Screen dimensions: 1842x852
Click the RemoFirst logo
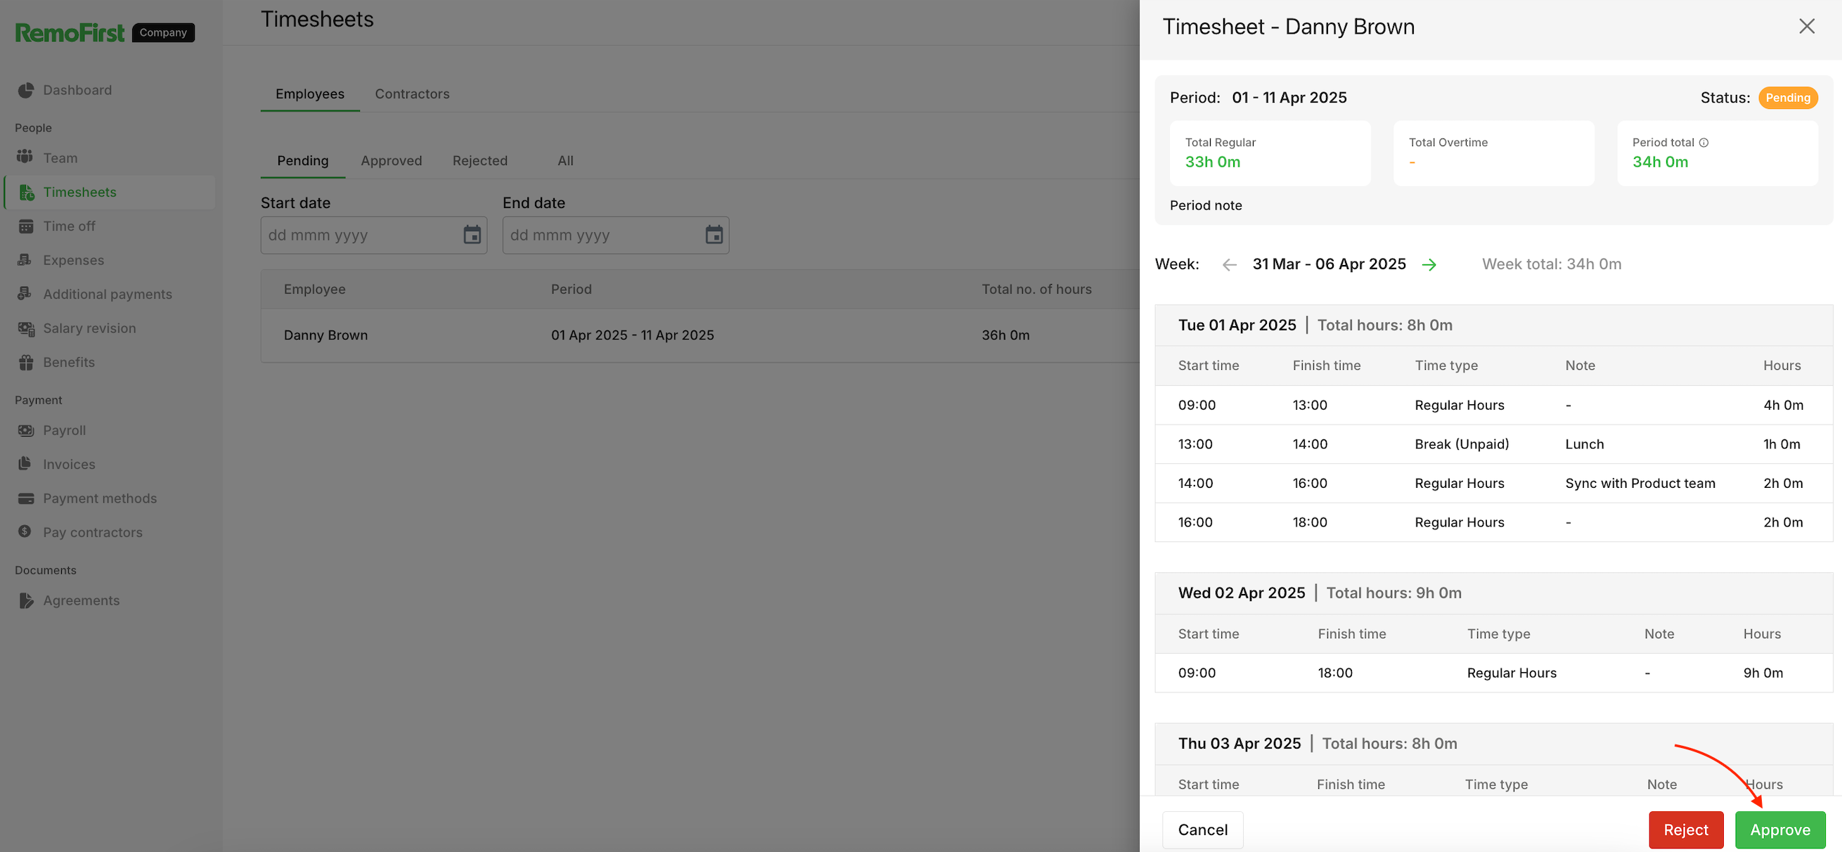click(x=70, y=33)
